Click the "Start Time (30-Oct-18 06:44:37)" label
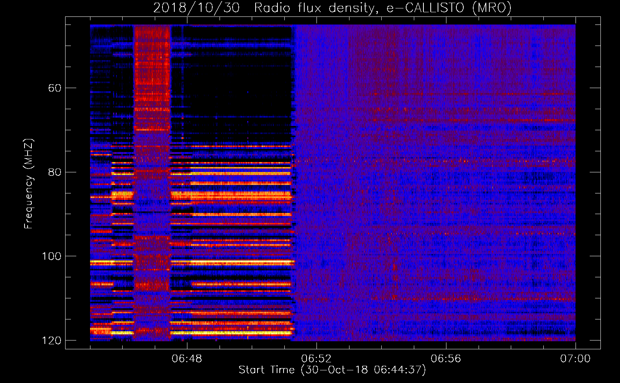Viewport: 620px width, 383px height. pyautogui.click(x=332, y=370)
